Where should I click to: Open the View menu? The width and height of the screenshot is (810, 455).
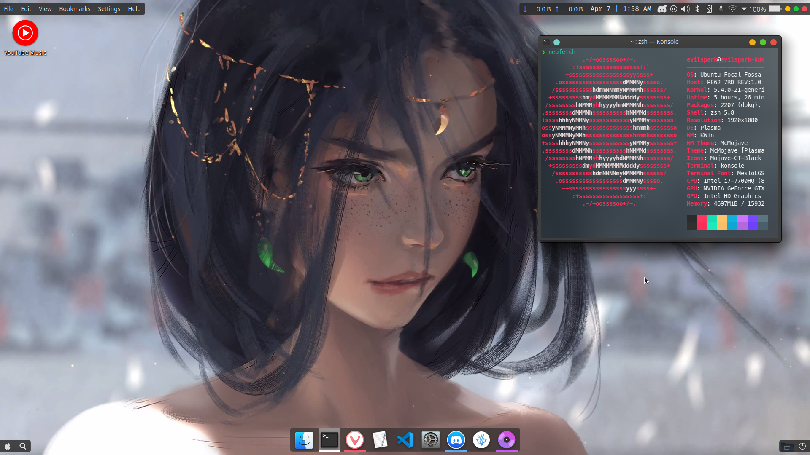[x=45, y=9]
